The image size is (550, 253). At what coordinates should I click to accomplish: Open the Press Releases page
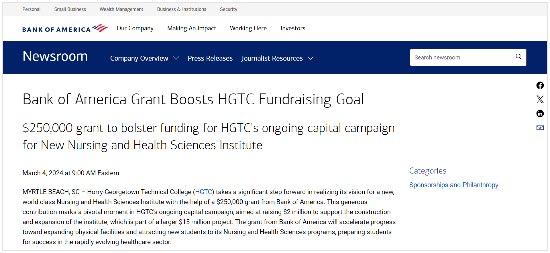pyautogui.click(x=210, y=58)
